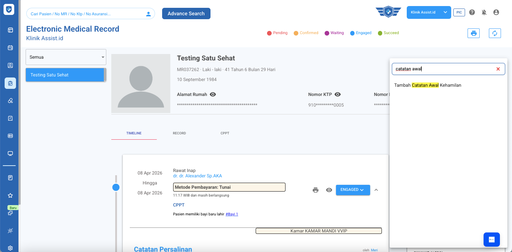Screen dimensions: 512x252
Task: Open the settings gear in sidebar
Action: [x=10, y=248]
